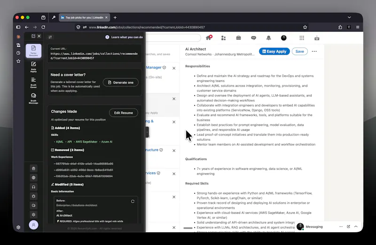The image size is (376, 245).
Task: Open LinkedIn My Network icon
Action: click(x=224, y=38)
